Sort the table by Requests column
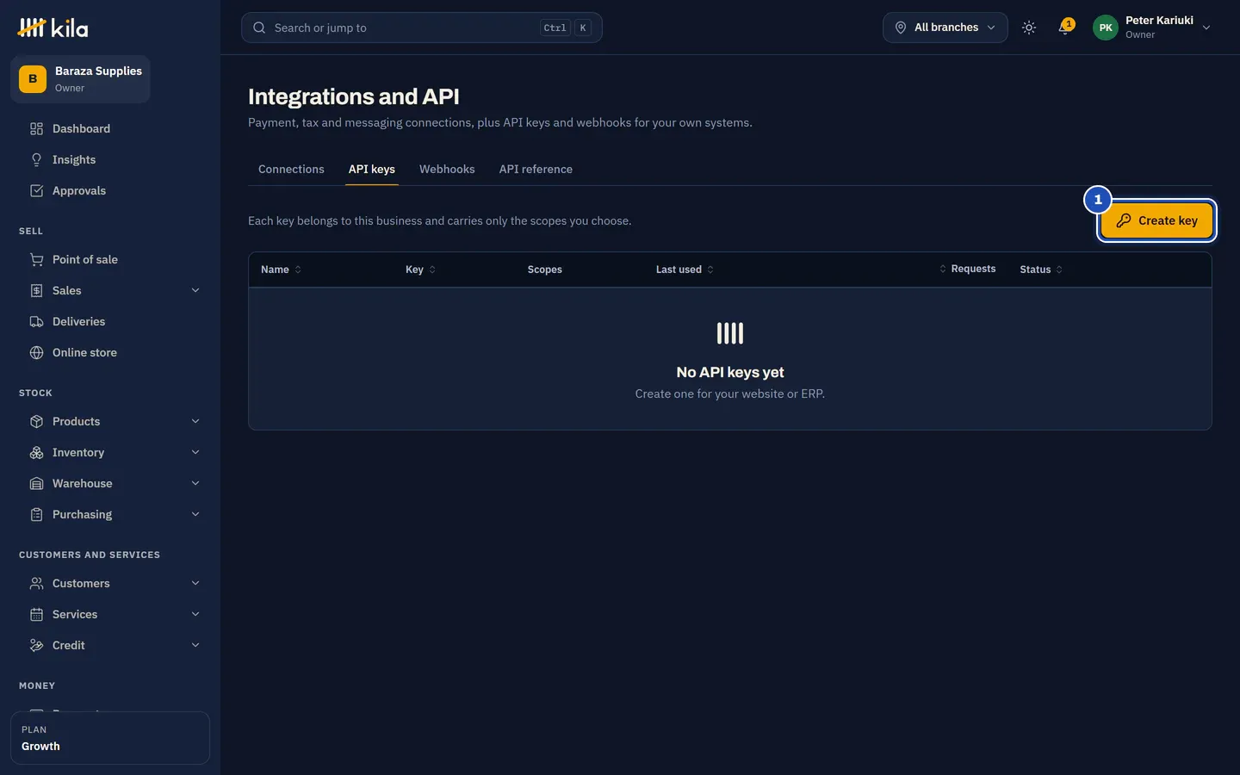 pyautogui.click(x=967, y=269)
